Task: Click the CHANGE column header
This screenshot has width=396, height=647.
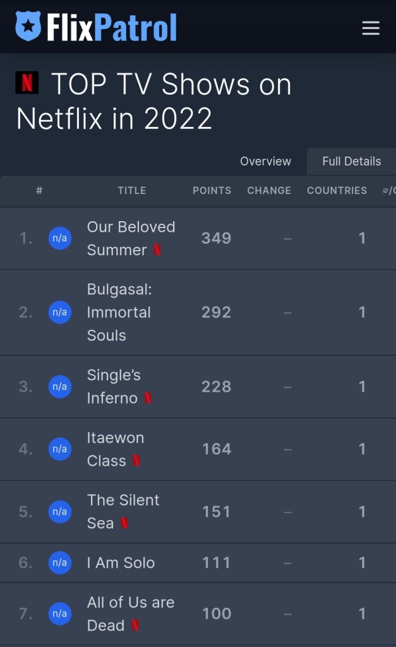Action: pyautogui.click(x=269, y=190)
